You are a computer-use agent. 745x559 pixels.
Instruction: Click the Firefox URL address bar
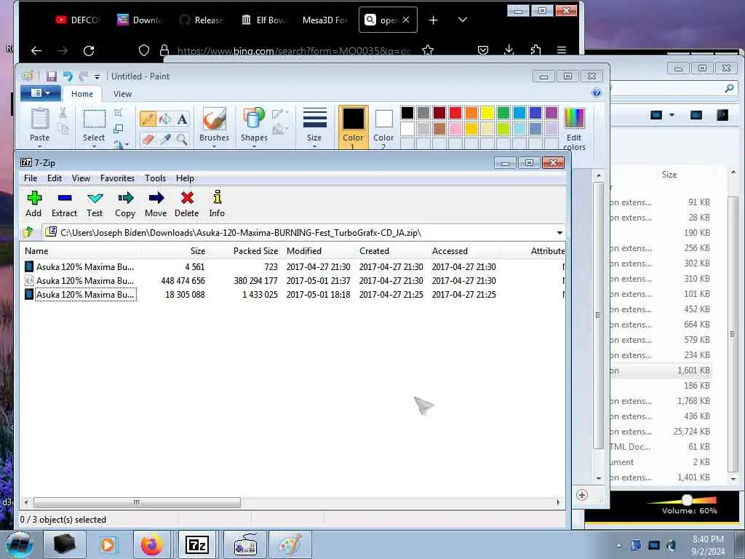click(295, 50)
